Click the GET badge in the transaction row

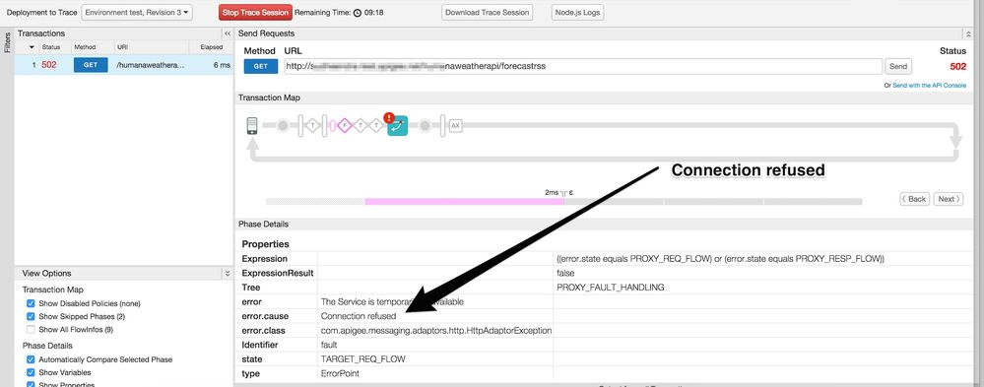(91, 65)
